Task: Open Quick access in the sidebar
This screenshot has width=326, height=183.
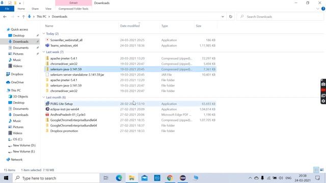Action: [19, 29]
